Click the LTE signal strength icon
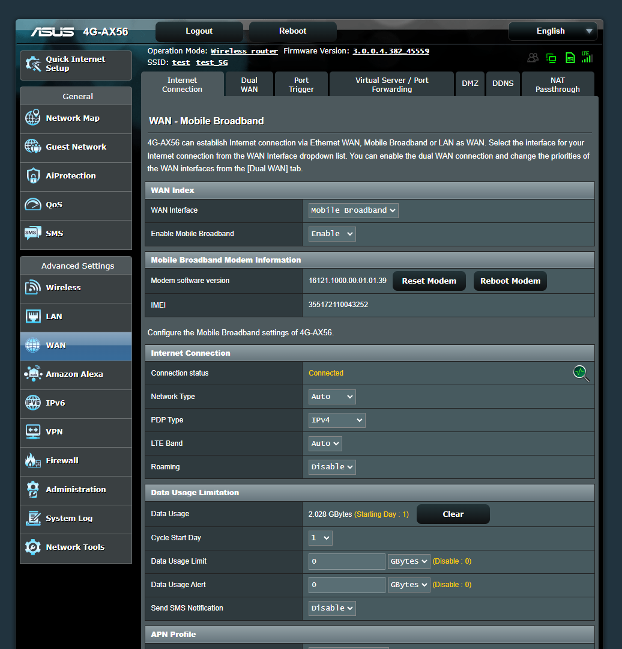Viewport: 622px width, 649px height. pyautogui.click(x=587, y=57)
